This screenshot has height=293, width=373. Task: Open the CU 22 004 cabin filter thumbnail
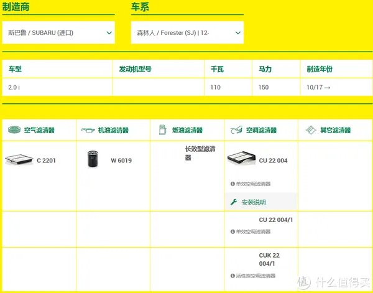tap(241, 157)
